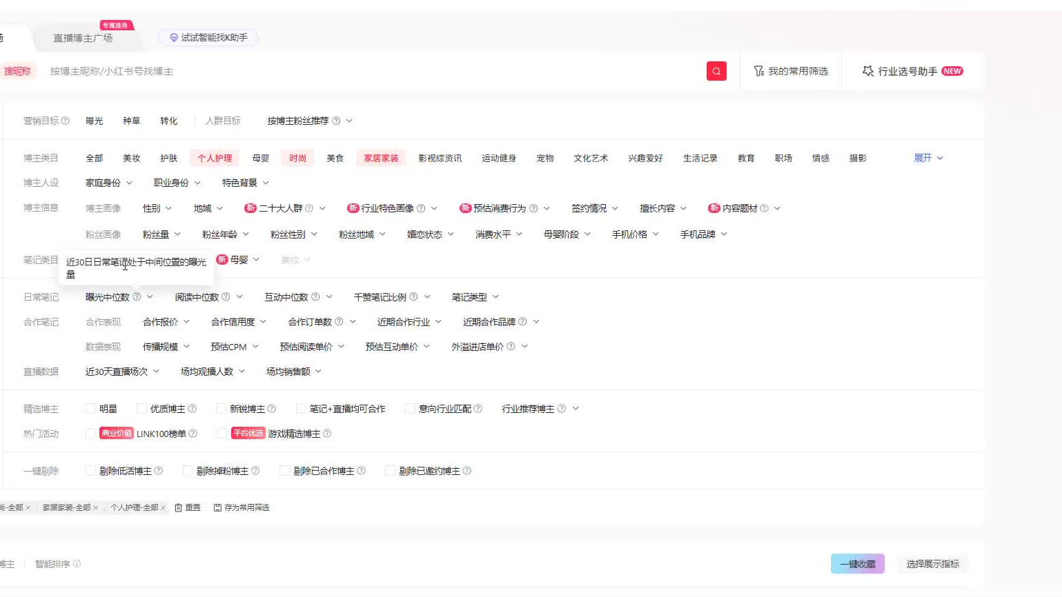The width and height of the screenshot is (1062, 597).
Task: Expand categories with 展开 link
Action: [928, 158]
